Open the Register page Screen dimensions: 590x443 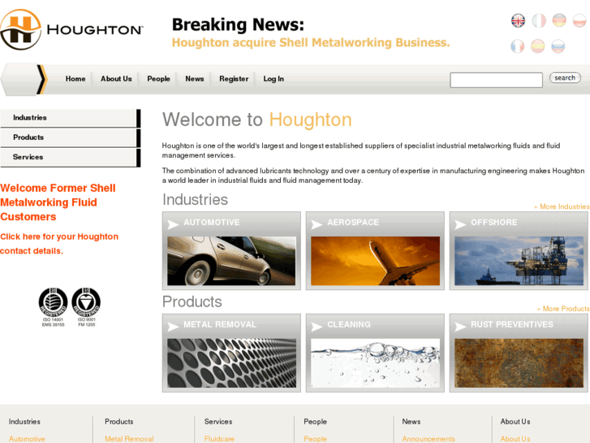pyautogui.click(x=234, y=79)
